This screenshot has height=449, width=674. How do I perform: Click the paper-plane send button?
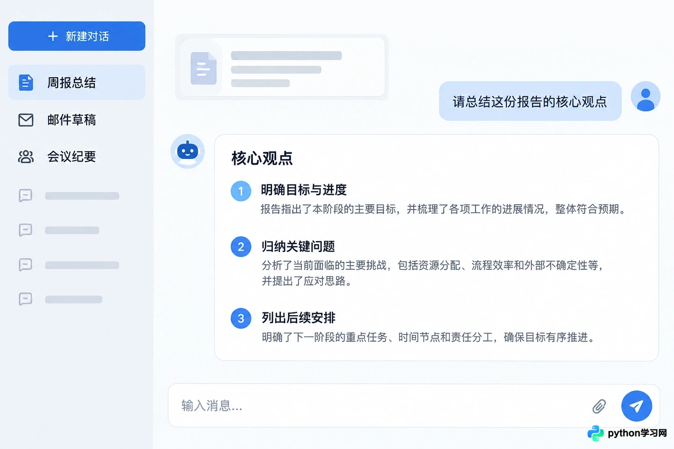coord(637,406)
